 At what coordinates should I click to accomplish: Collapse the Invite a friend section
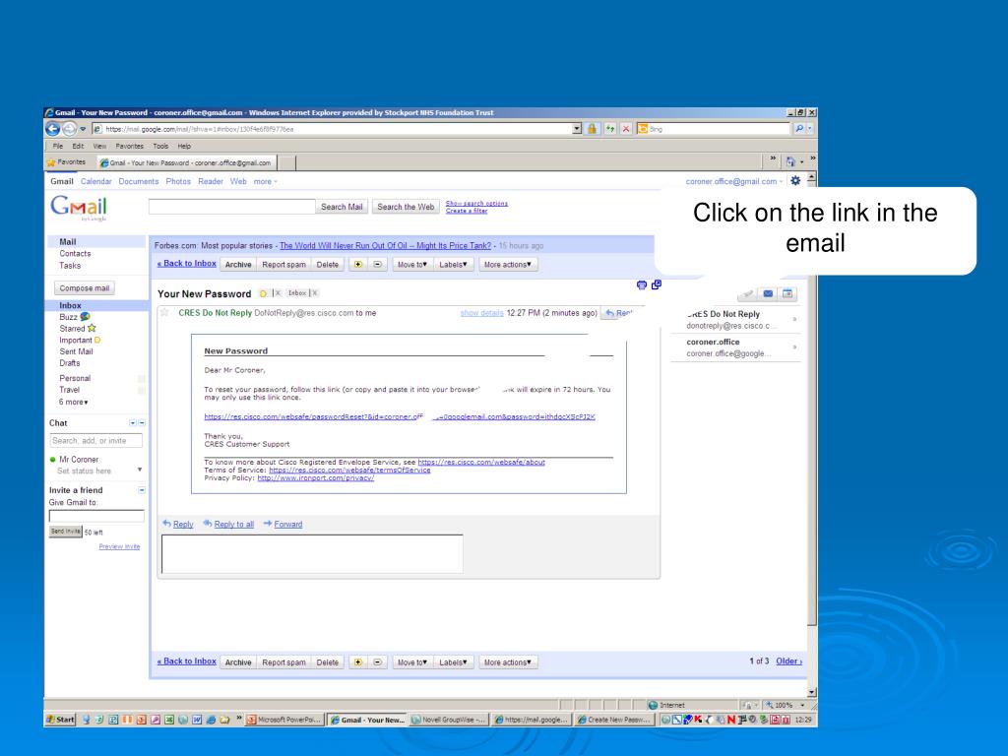click(x=142, y=490)
